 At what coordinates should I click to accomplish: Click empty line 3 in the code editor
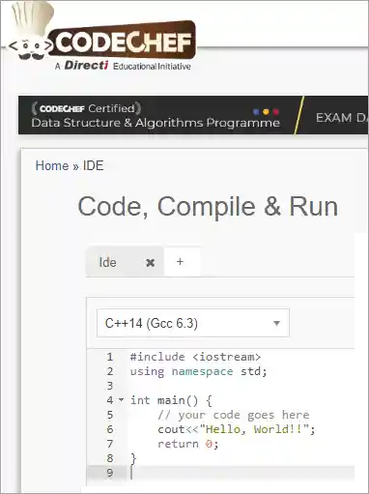(x=241, y=386)
